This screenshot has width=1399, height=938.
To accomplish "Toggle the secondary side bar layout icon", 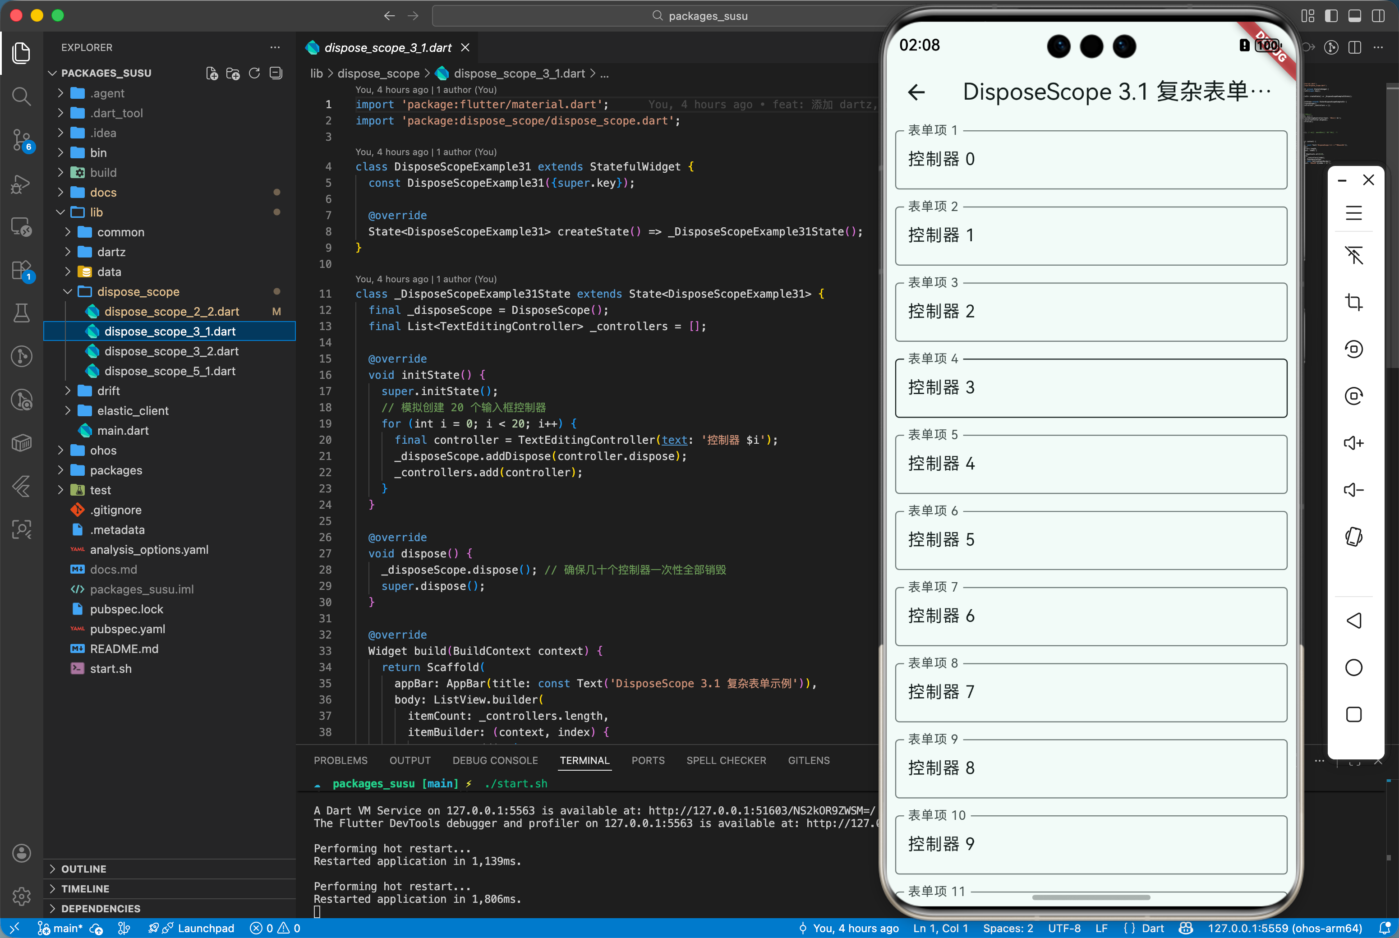I will [1377, 15].
